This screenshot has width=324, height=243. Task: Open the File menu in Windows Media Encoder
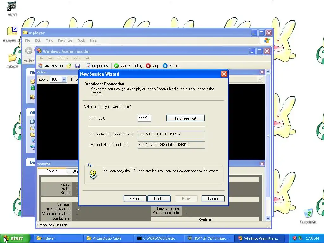[40, 58]
